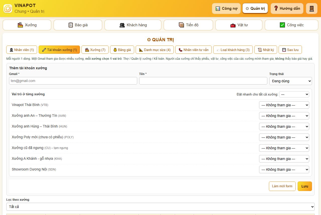Show the Nhật ký log sub-tab
Screen dimensions: 321x215
tap(266, 50)
